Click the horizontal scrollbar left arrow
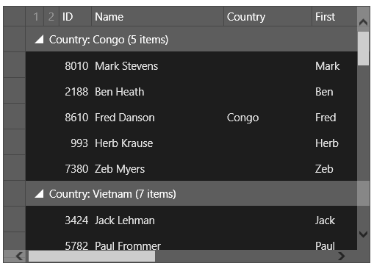374x269 pixels. pyautogui.click(x=19, y=256)
